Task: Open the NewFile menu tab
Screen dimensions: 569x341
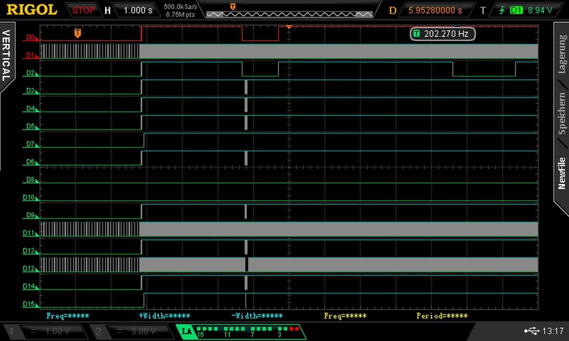Action: click(562, 173)
